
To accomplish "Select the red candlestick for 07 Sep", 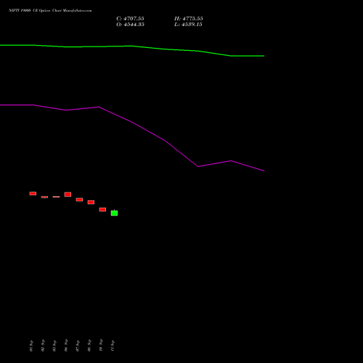I will tap(79, 200).
